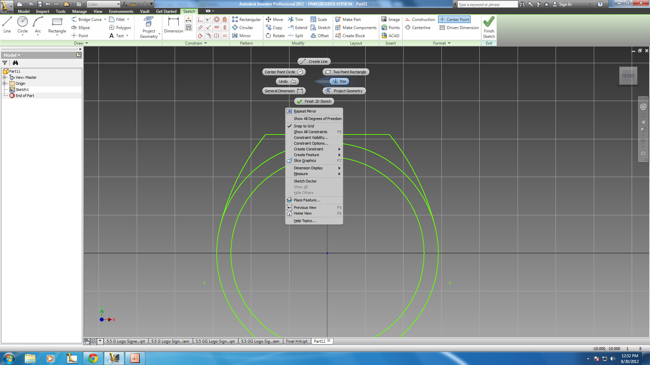The width and height of the screenshot is (650, 365).
Task: Toggle Construction line format
Action: click(420, 20)
